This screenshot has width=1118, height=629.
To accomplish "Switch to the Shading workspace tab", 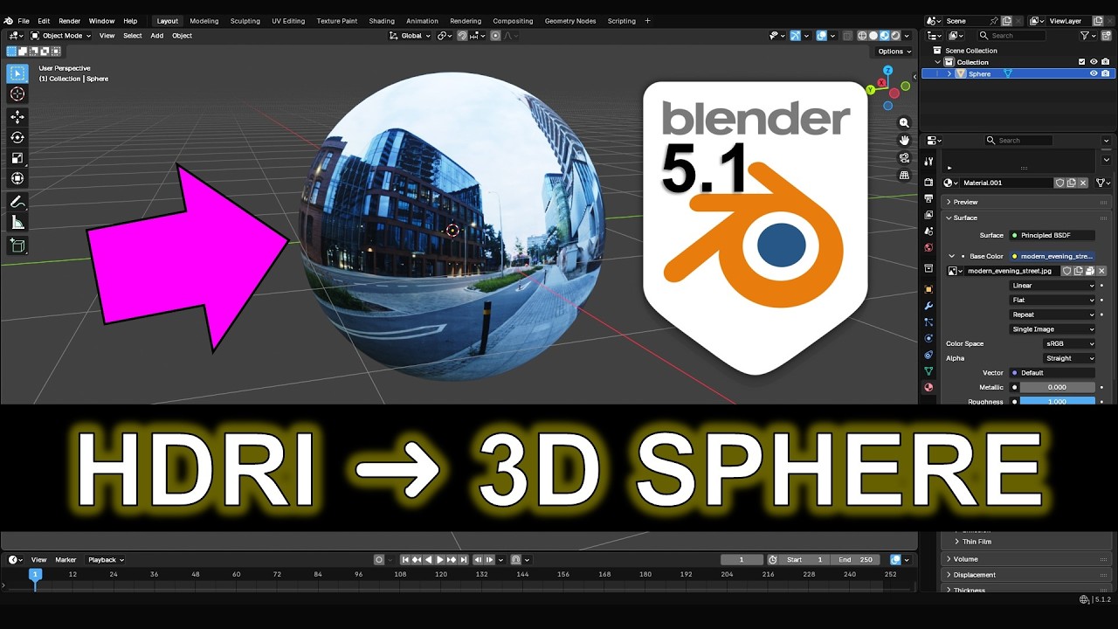I will (382, 21).
